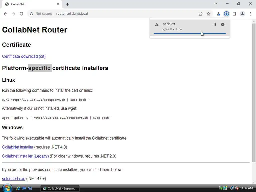The image size is (256, 192).
Task: Click the curl setupcert.sh command text
Action: pos(46,100)
